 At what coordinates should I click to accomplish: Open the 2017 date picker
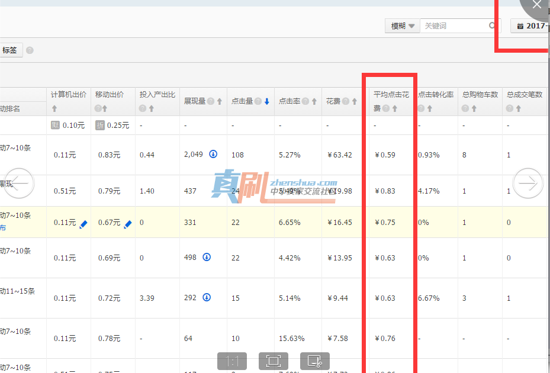click(530, 26)
